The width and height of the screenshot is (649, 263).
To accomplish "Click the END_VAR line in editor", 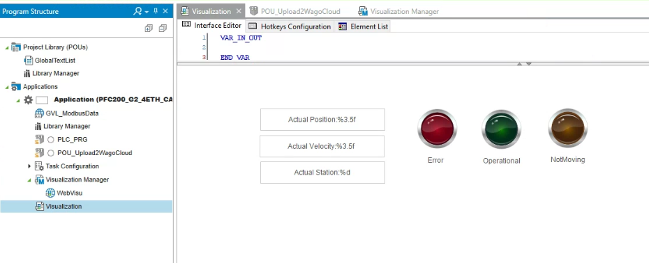I will click(x=234, y=57).
